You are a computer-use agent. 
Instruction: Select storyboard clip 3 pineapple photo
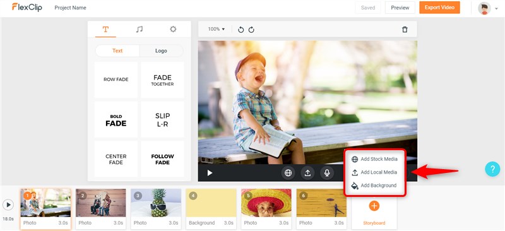156,209
